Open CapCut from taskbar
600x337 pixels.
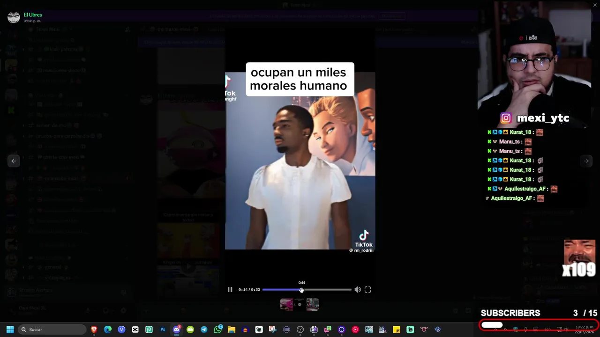point(135,330)
